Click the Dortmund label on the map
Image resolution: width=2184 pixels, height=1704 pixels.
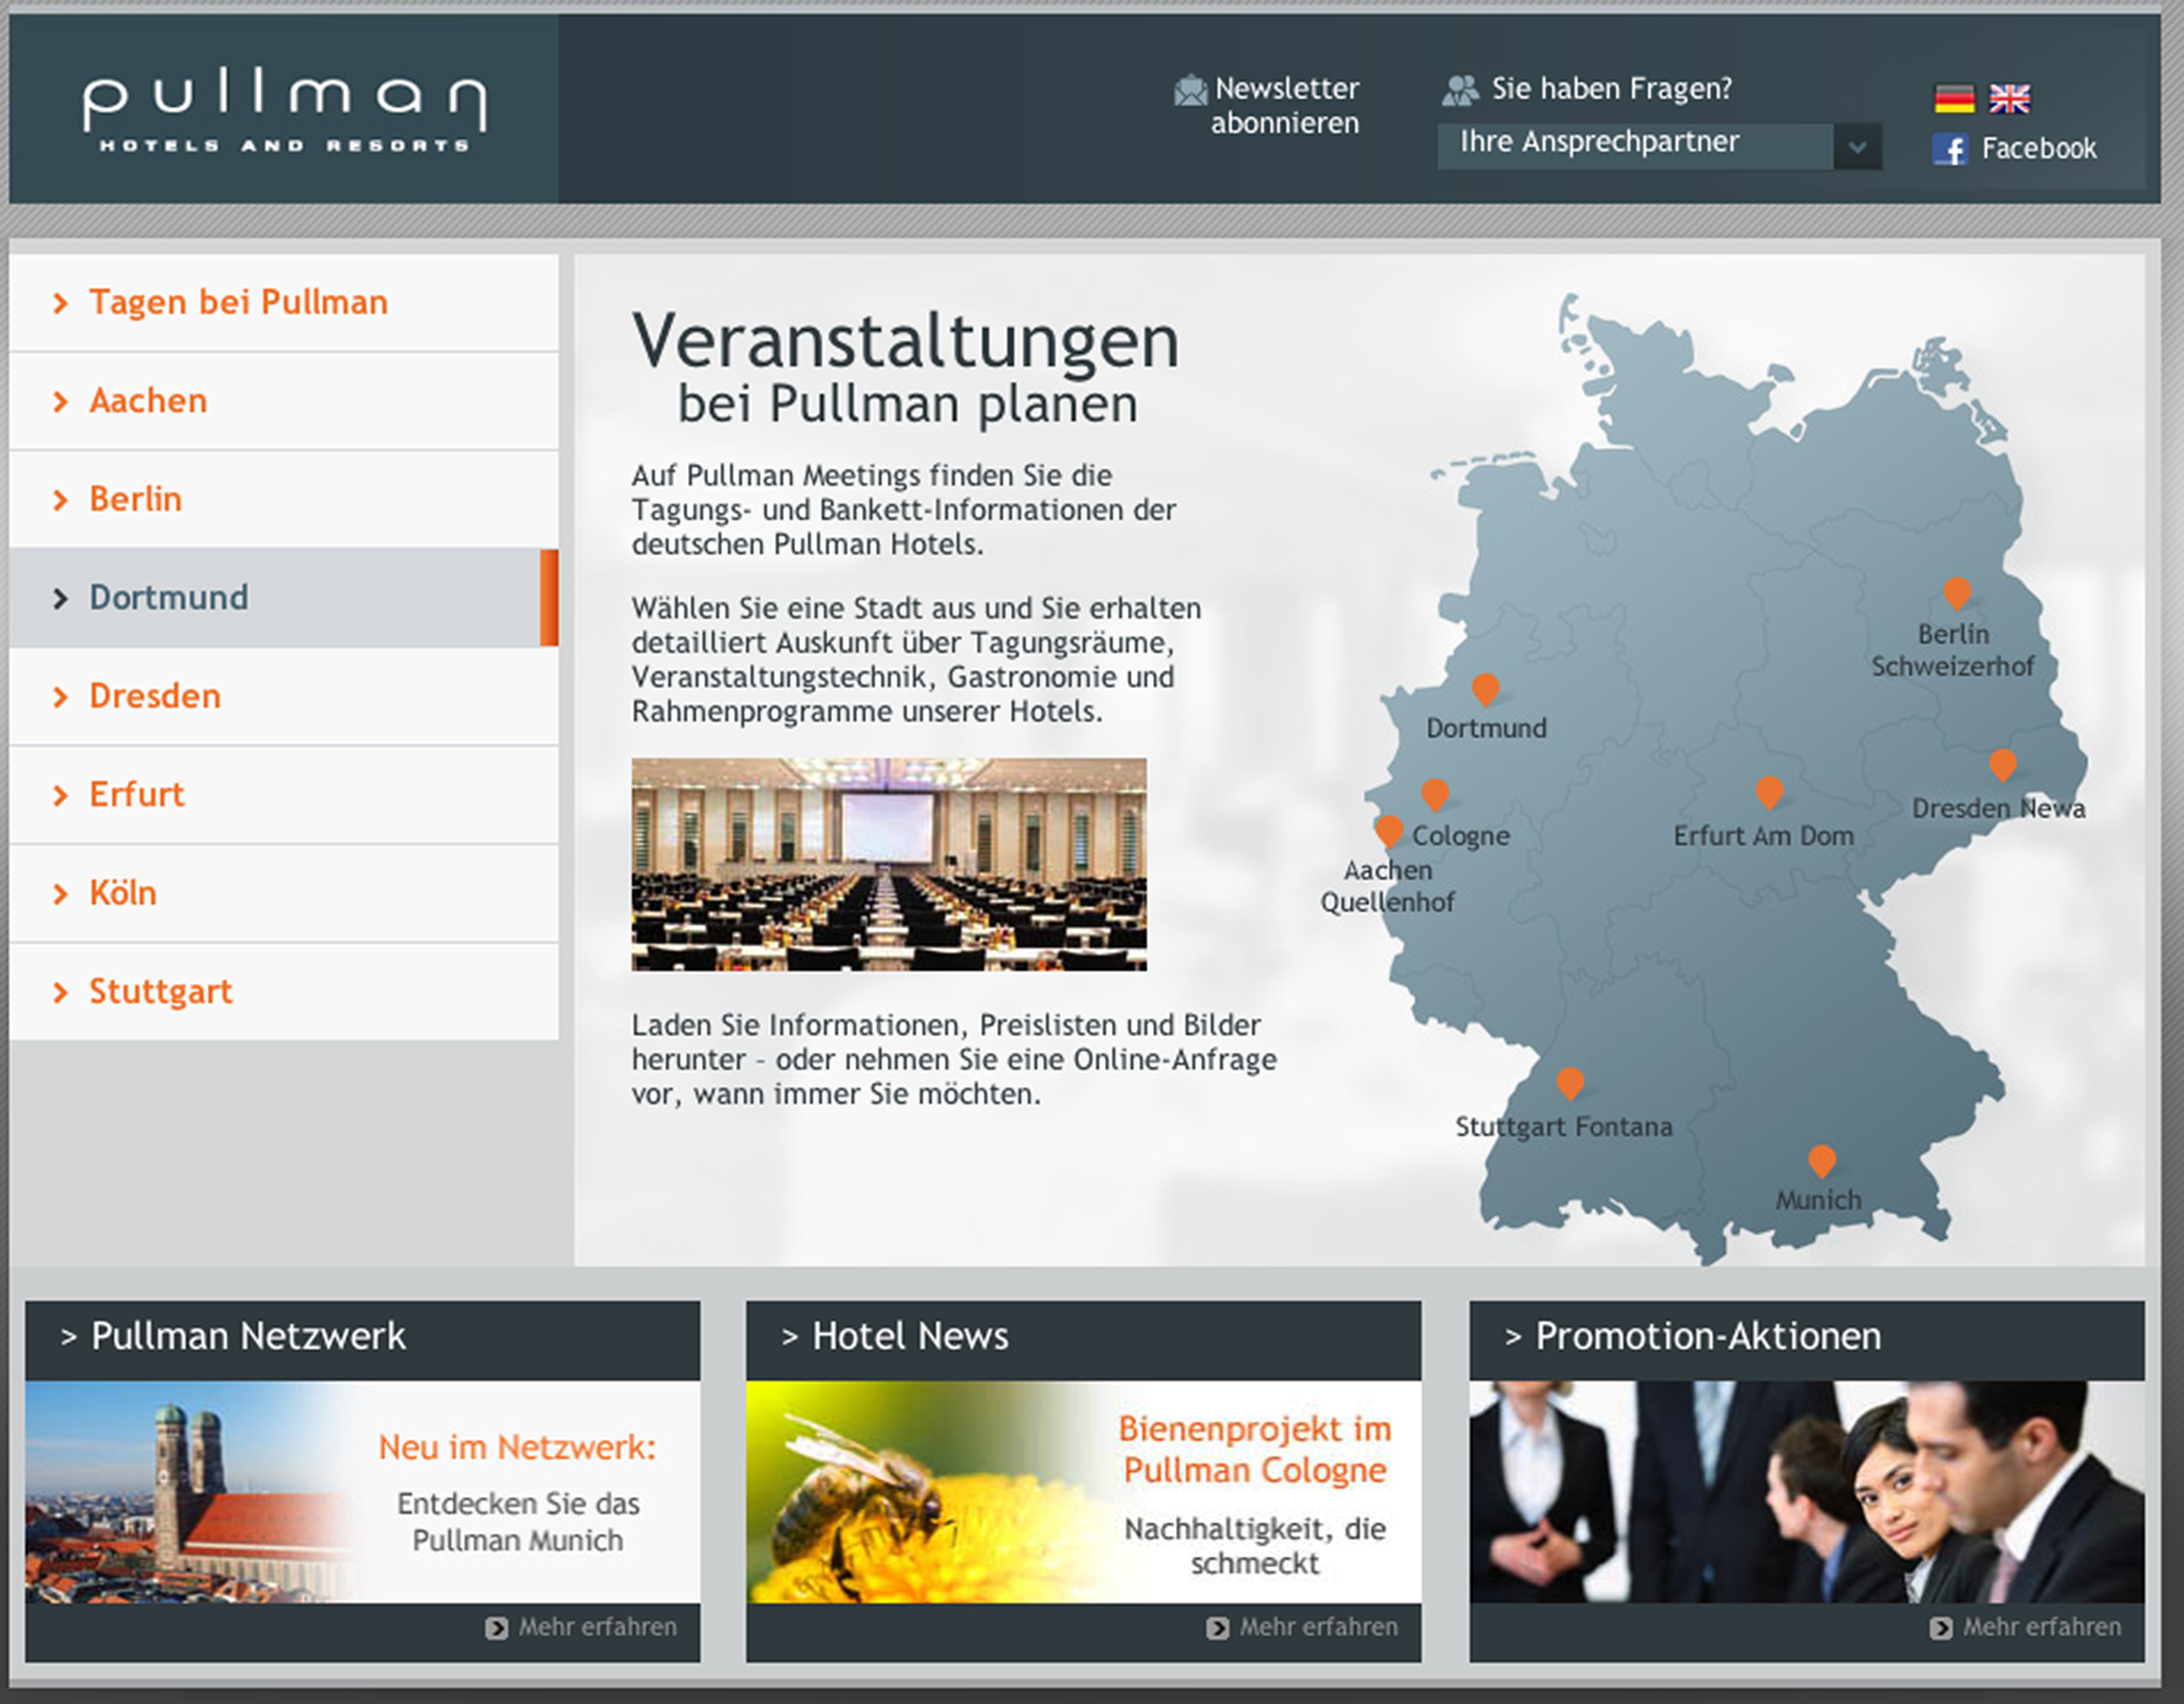pos(1486,728)
